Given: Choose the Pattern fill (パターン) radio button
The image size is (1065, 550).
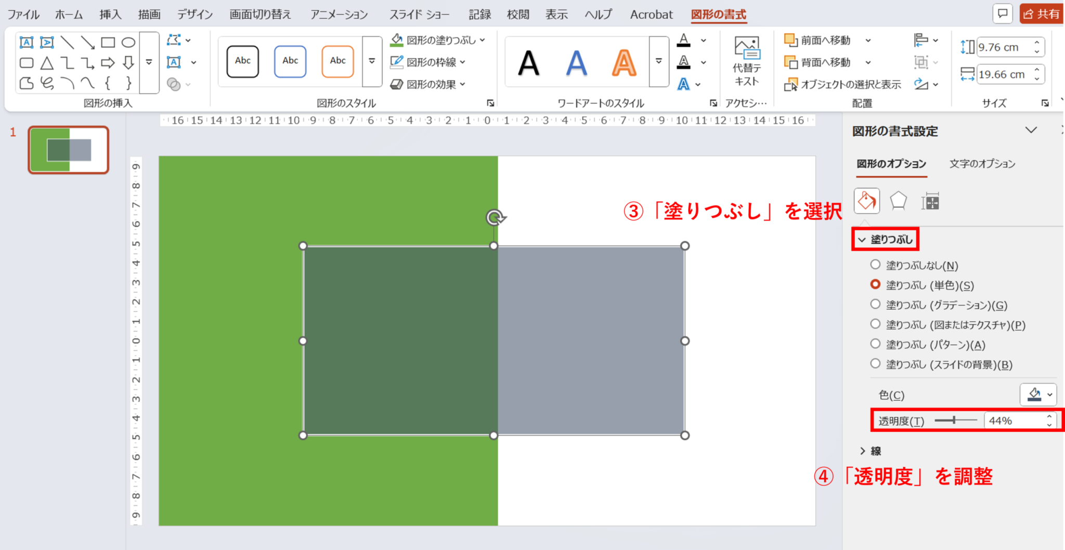Looking at the screenshot, I should click(876, 344).
